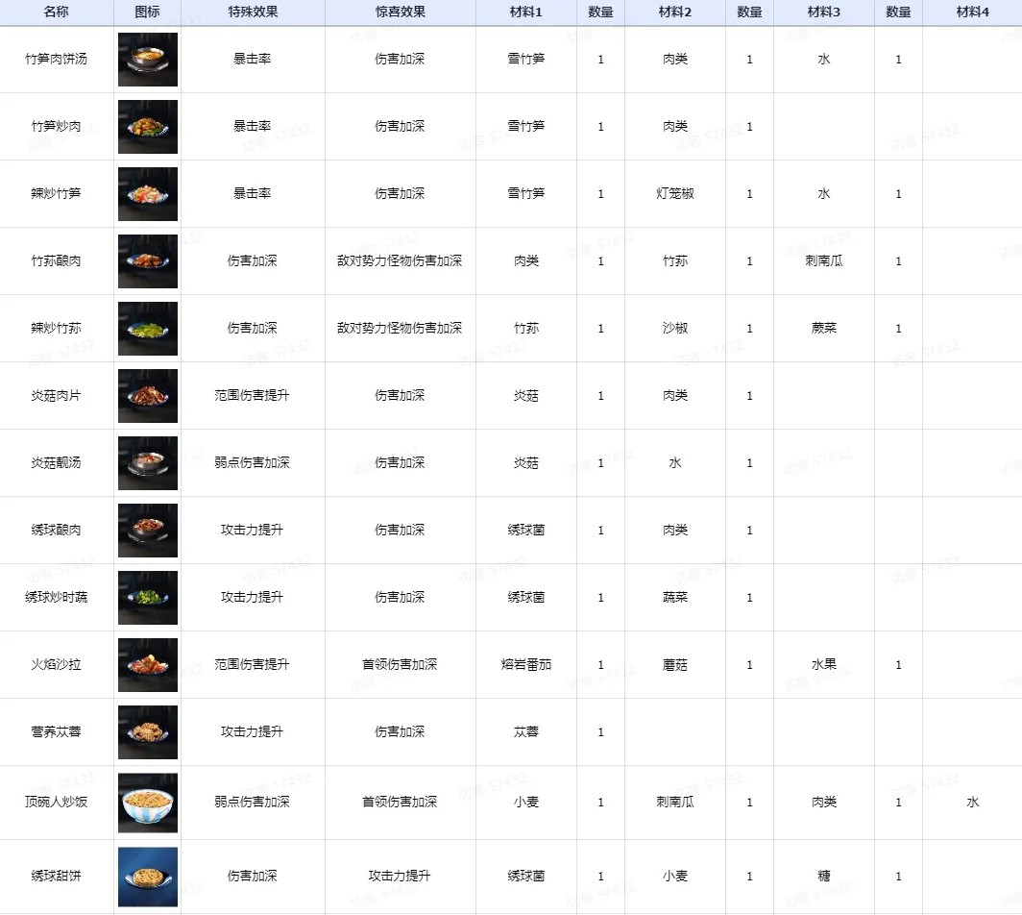Image resolution: width=1022 pixels, height=915 pixels.
Task: Click the 苁蓉 ingredient cell
Action: click(x=526, y=731)
